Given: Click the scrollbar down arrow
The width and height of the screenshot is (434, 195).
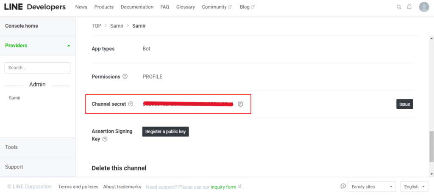Looking at the screenshot, I should pos(431,174).
